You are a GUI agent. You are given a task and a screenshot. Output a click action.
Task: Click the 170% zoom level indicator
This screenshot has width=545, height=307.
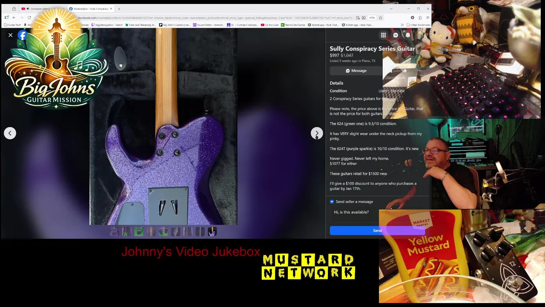click(372, 17)
